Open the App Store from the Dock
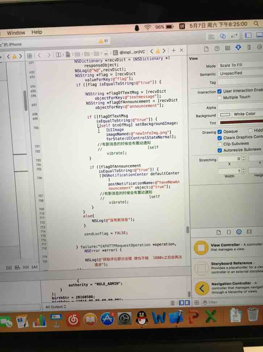This screenshot has height=352, width=263. point(108,319)
